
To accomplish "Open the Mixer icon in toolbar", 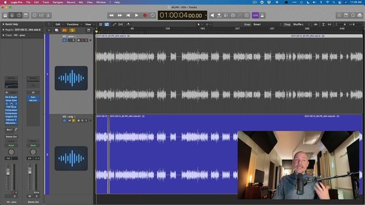I will click(x=42, y=15).
